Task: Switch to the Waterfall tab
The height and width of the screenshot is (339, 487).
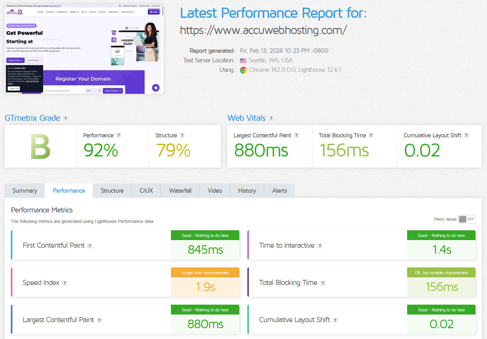Action: [x=180, y=190]
